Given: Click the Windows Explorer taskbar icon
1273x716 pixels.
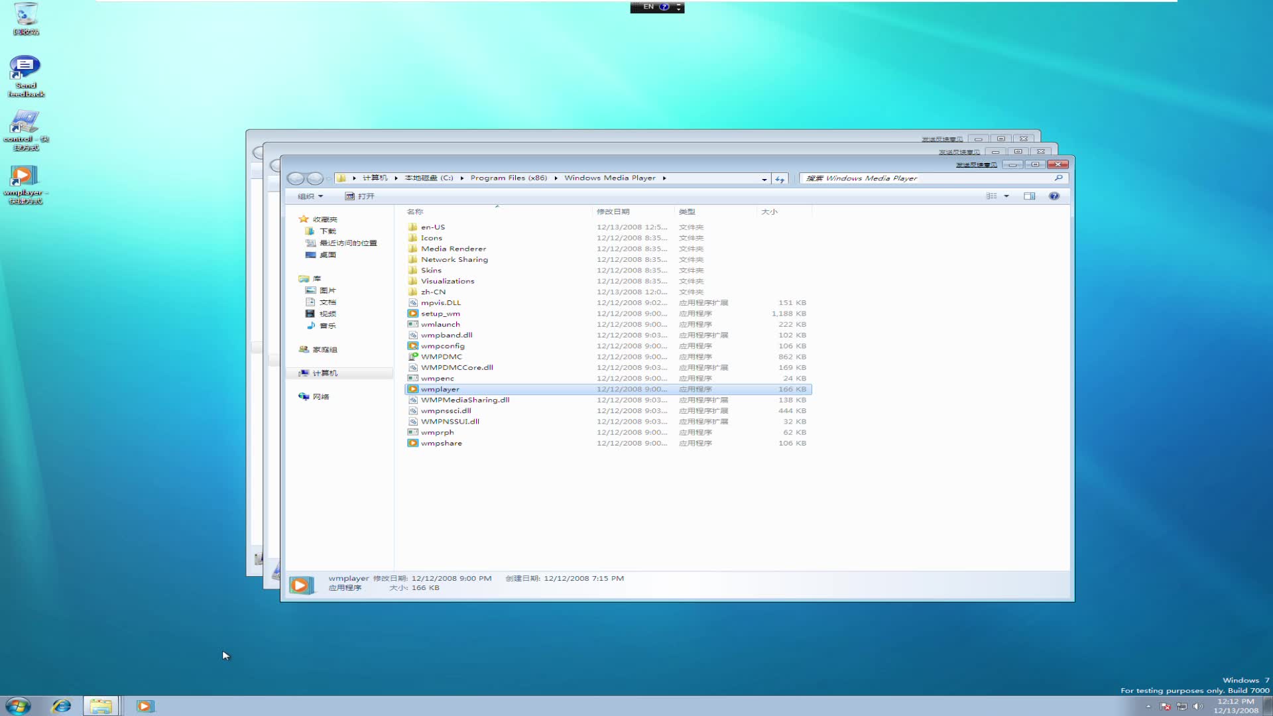Looking at the screenshot, I should pos(99,705).
